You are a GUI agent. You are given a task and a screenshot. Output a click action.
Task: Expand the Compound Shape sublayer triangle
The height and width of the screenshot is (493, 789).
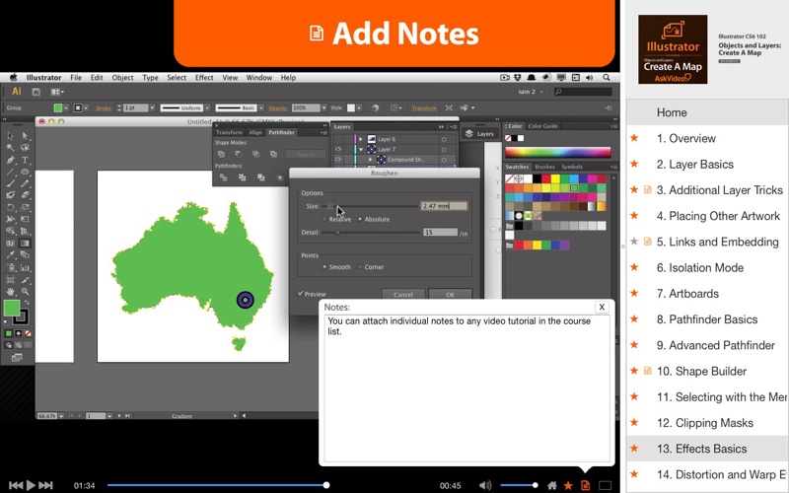371,160
